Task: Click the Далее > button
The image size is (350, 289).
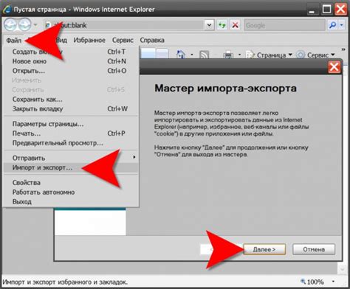Action: tap(264, 249)
